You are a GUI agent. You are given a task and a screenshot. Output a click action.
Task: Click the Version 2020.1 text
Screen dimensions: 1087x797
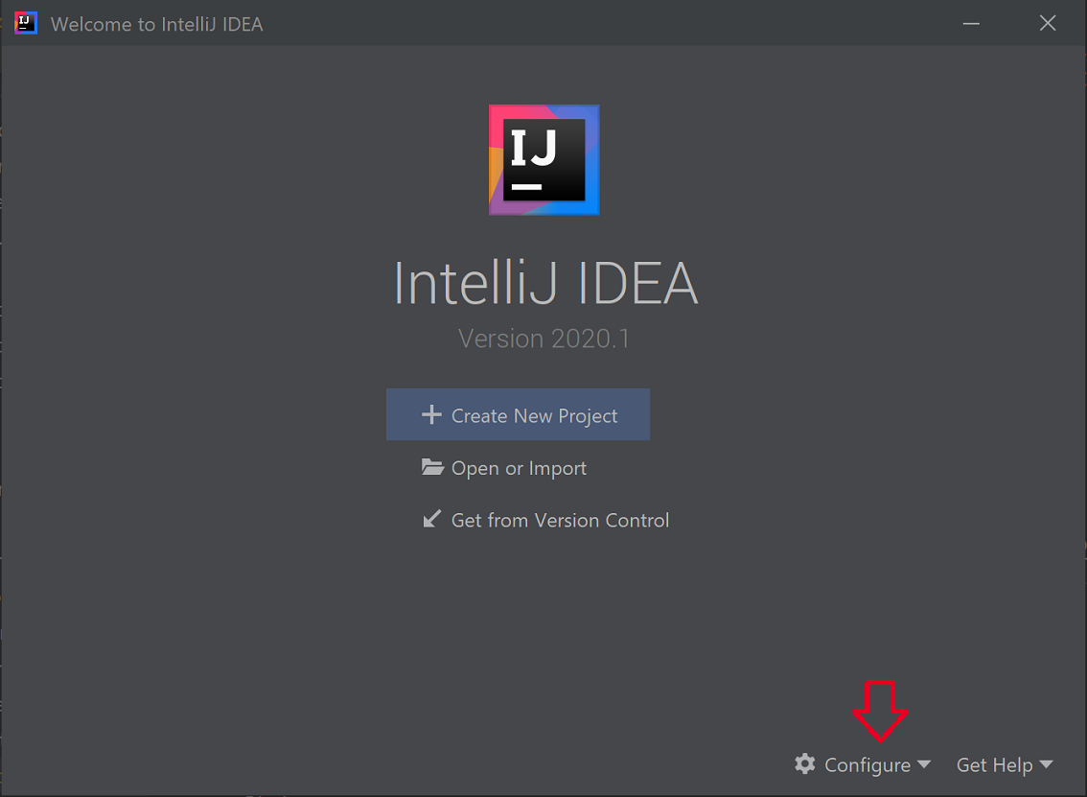(x=543, y=339)
